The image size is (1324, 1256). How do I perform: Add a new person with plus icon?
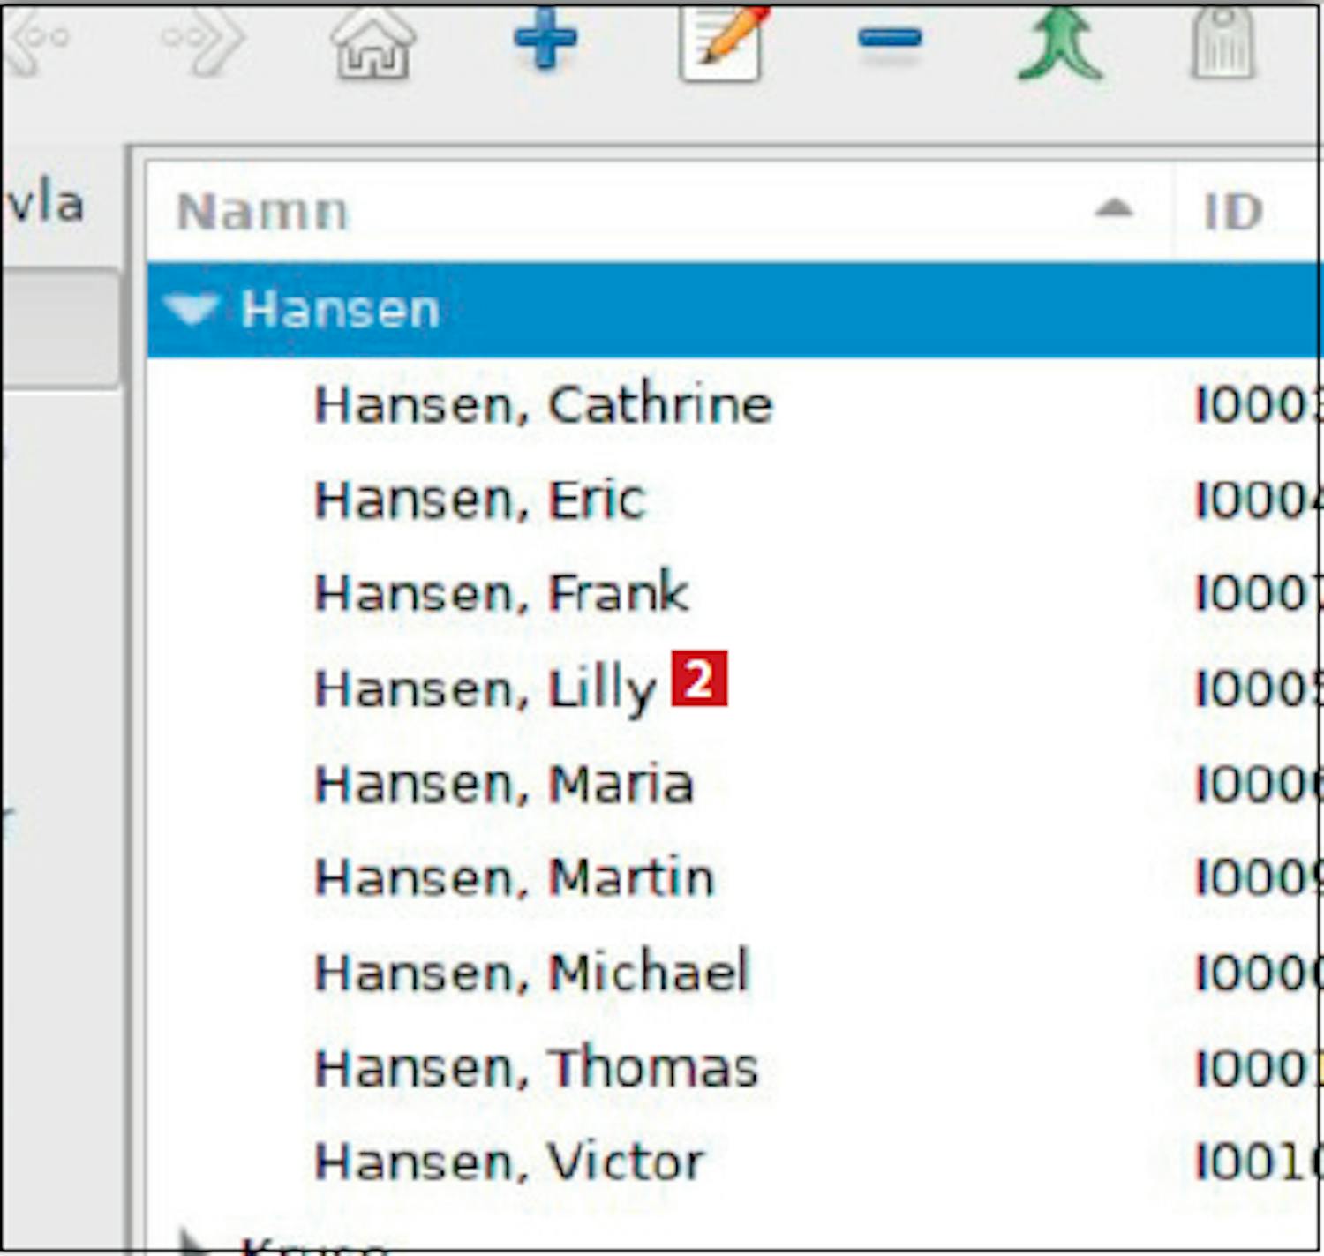[x=545, y=40]
